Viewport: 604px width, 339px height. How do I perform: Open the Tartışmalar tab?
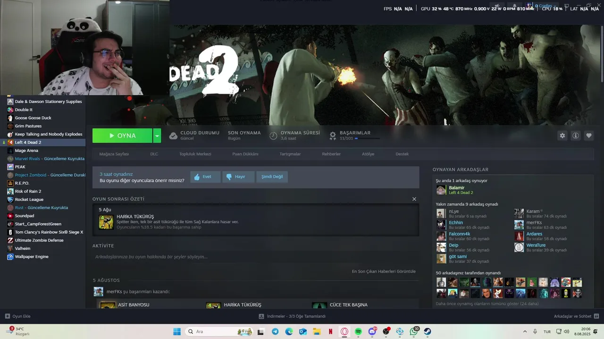pos(290,154)
